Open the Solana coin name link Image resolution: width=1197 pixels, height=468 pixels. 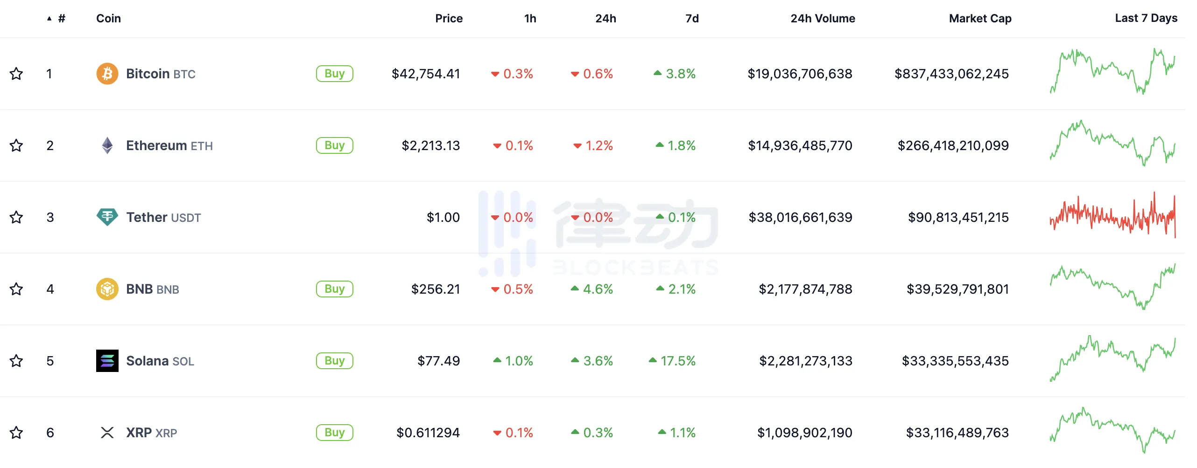[148, 361]
